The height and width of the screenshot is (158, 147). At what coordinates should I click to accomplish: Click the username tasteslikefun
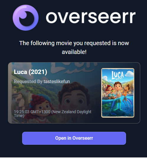click(57, 82)
